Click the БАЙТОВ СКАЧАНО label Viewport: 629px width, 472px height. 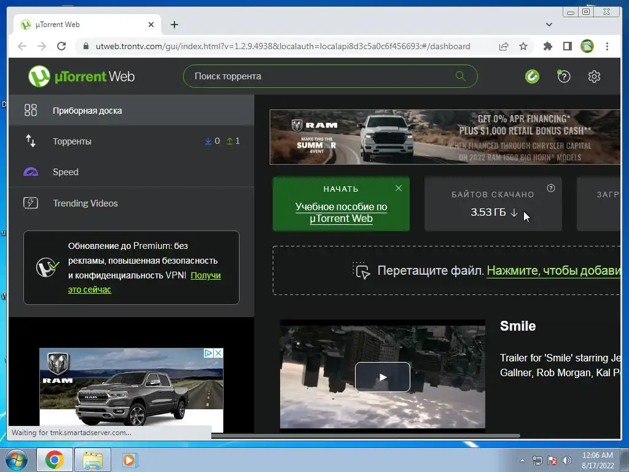(x=493, y=195)
